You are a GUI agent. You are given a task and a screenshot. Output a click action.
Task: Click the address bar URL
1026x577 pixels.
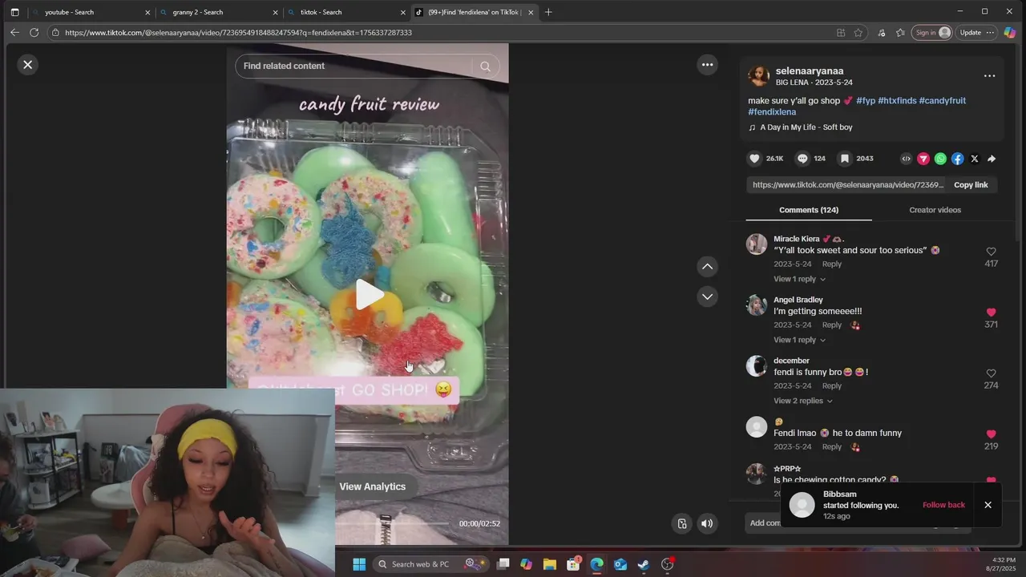coord(238,33)
